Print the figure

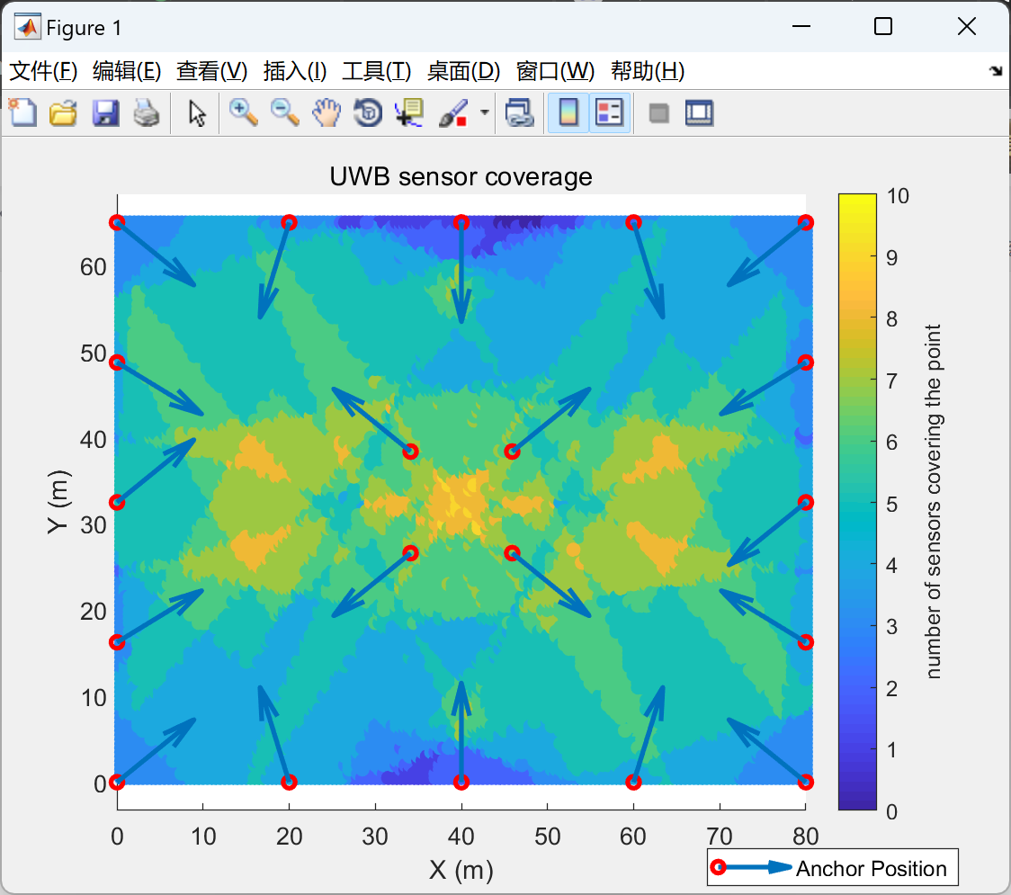[147, 112]
